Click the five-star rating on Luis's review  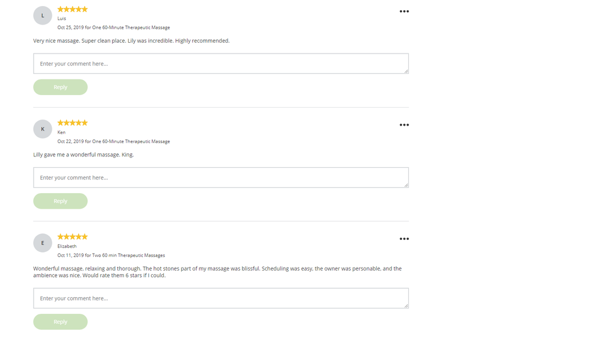(72, 9)
